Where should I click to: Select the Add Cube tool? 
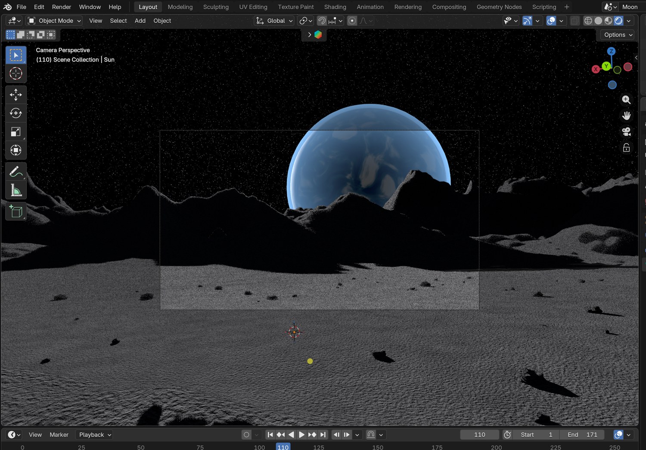16,211
